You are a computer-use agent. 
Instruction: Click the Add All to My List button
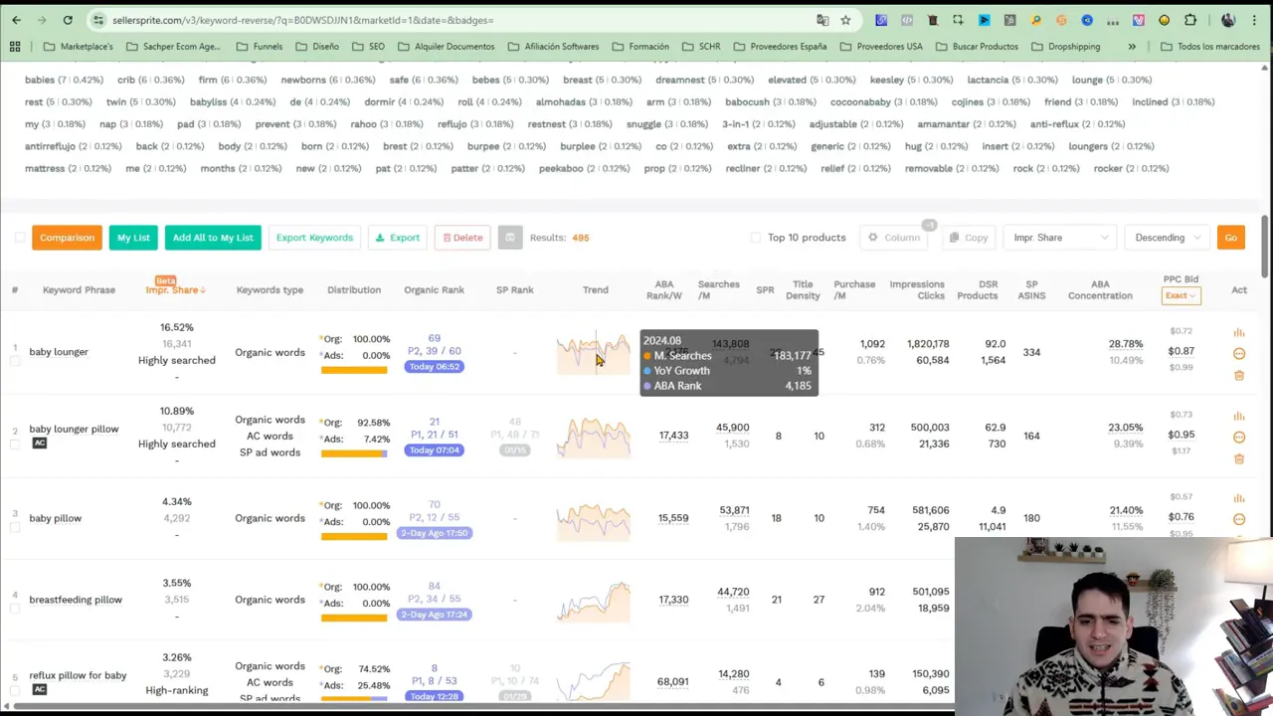click(213, 237)
